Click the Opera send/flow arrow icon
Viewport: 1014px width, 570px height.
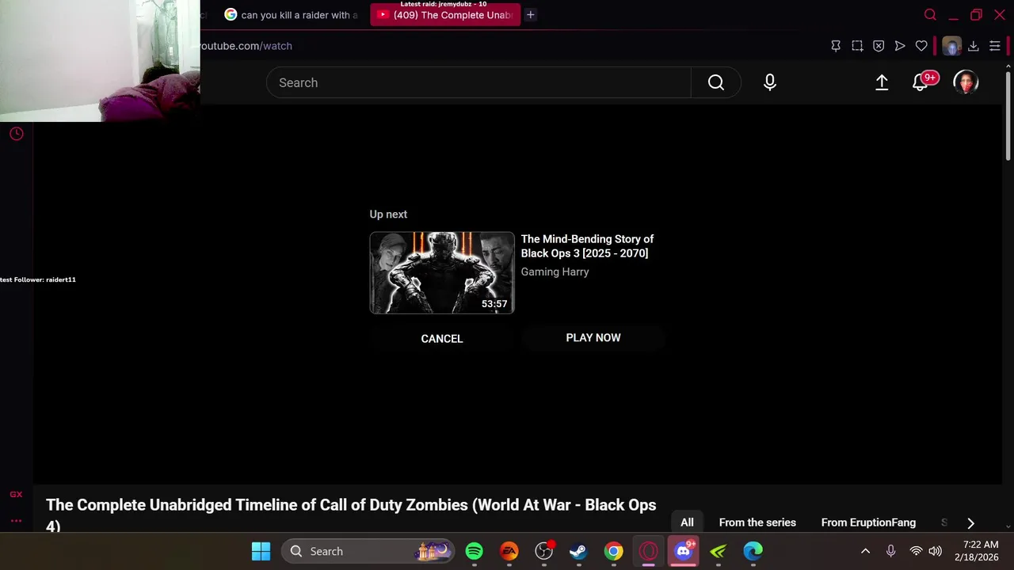(900, 46)
